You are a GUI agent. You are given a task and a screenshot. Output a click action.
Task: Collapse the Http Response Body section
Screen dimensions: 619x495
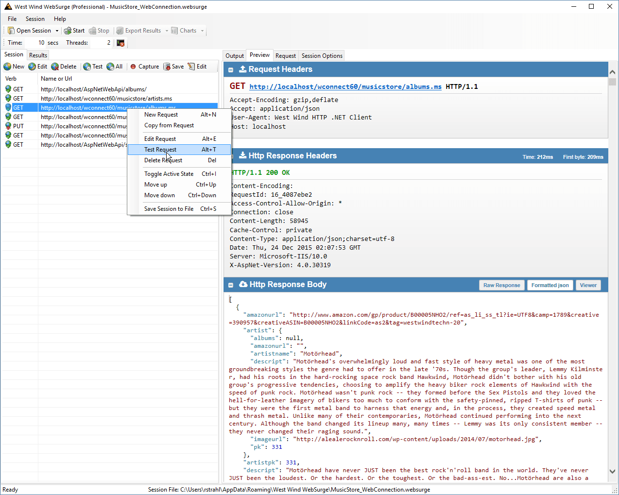(x=231, y=285)
